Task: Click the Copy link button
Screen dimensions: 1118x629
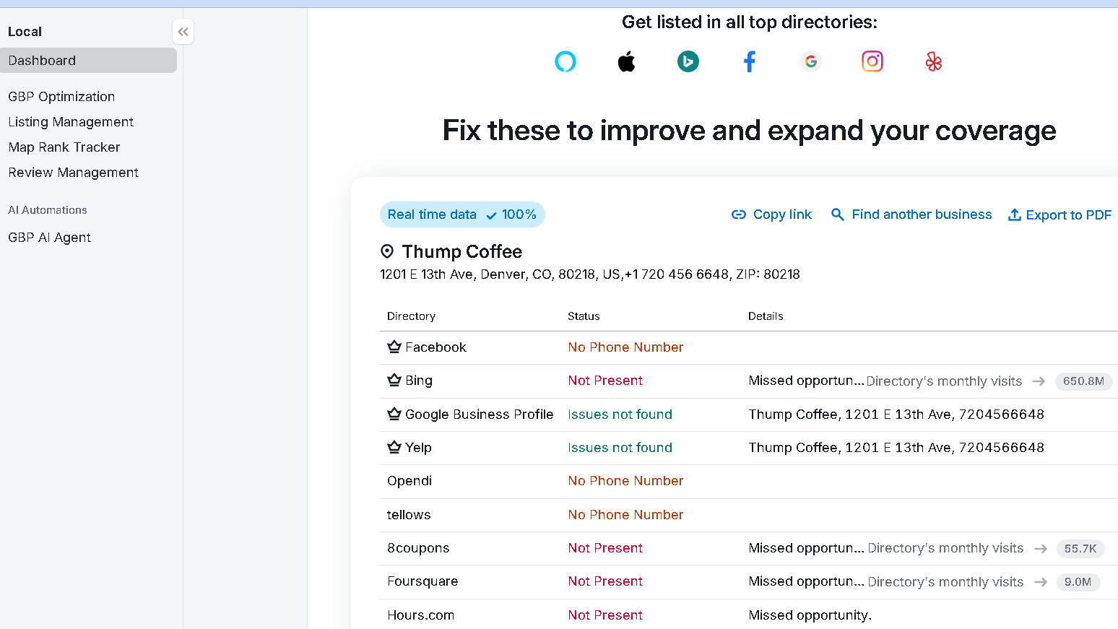Action: (x=771, y=214)
